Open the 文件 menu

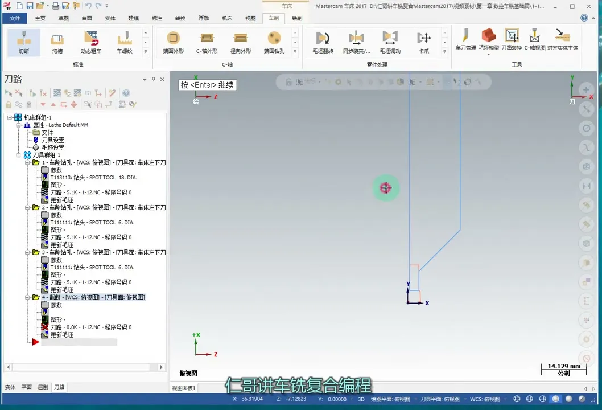pyautogui.click(x=15, y=18)
